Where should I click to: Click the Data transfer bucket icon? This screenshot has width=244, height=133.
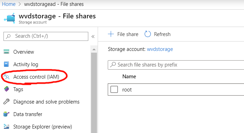tap(6, 114)
